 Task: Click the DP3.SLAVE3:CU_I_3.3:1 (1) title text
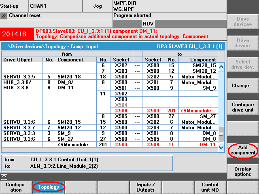point(190,46)
